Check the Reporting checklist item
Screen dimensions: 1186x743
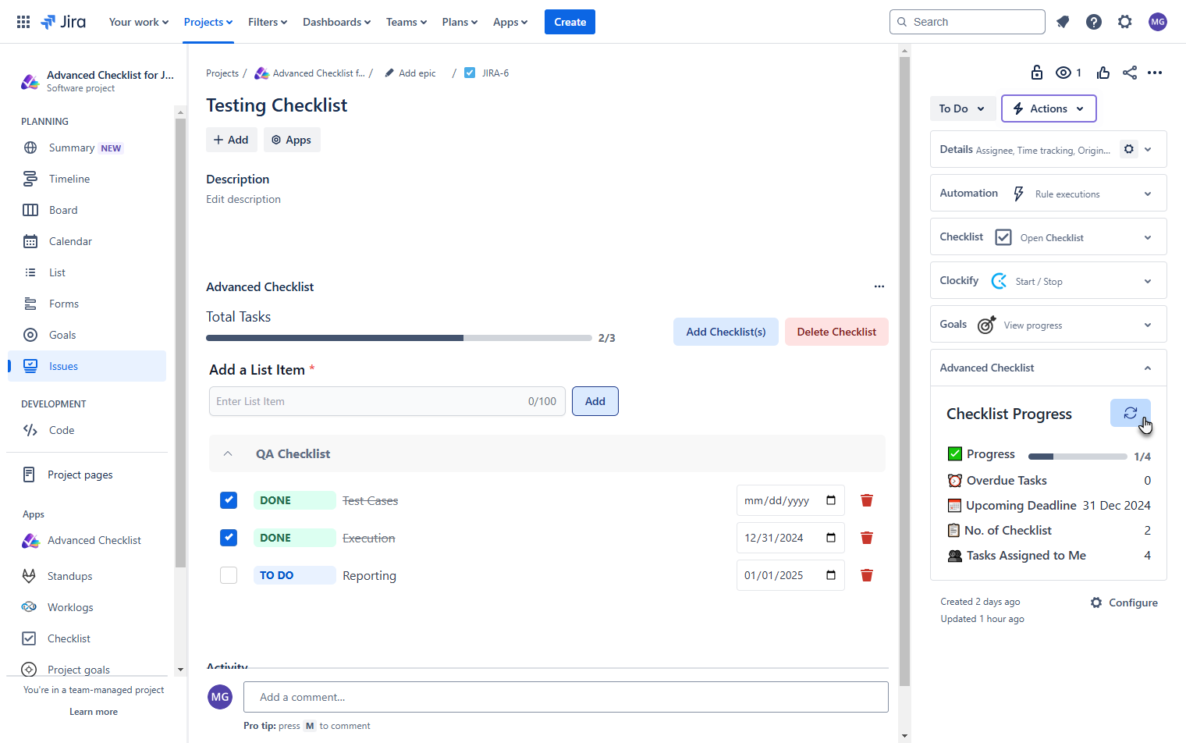[229, 574]
